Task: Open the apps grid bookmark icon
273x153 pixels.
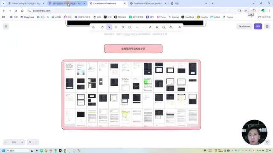Action: 3,17
